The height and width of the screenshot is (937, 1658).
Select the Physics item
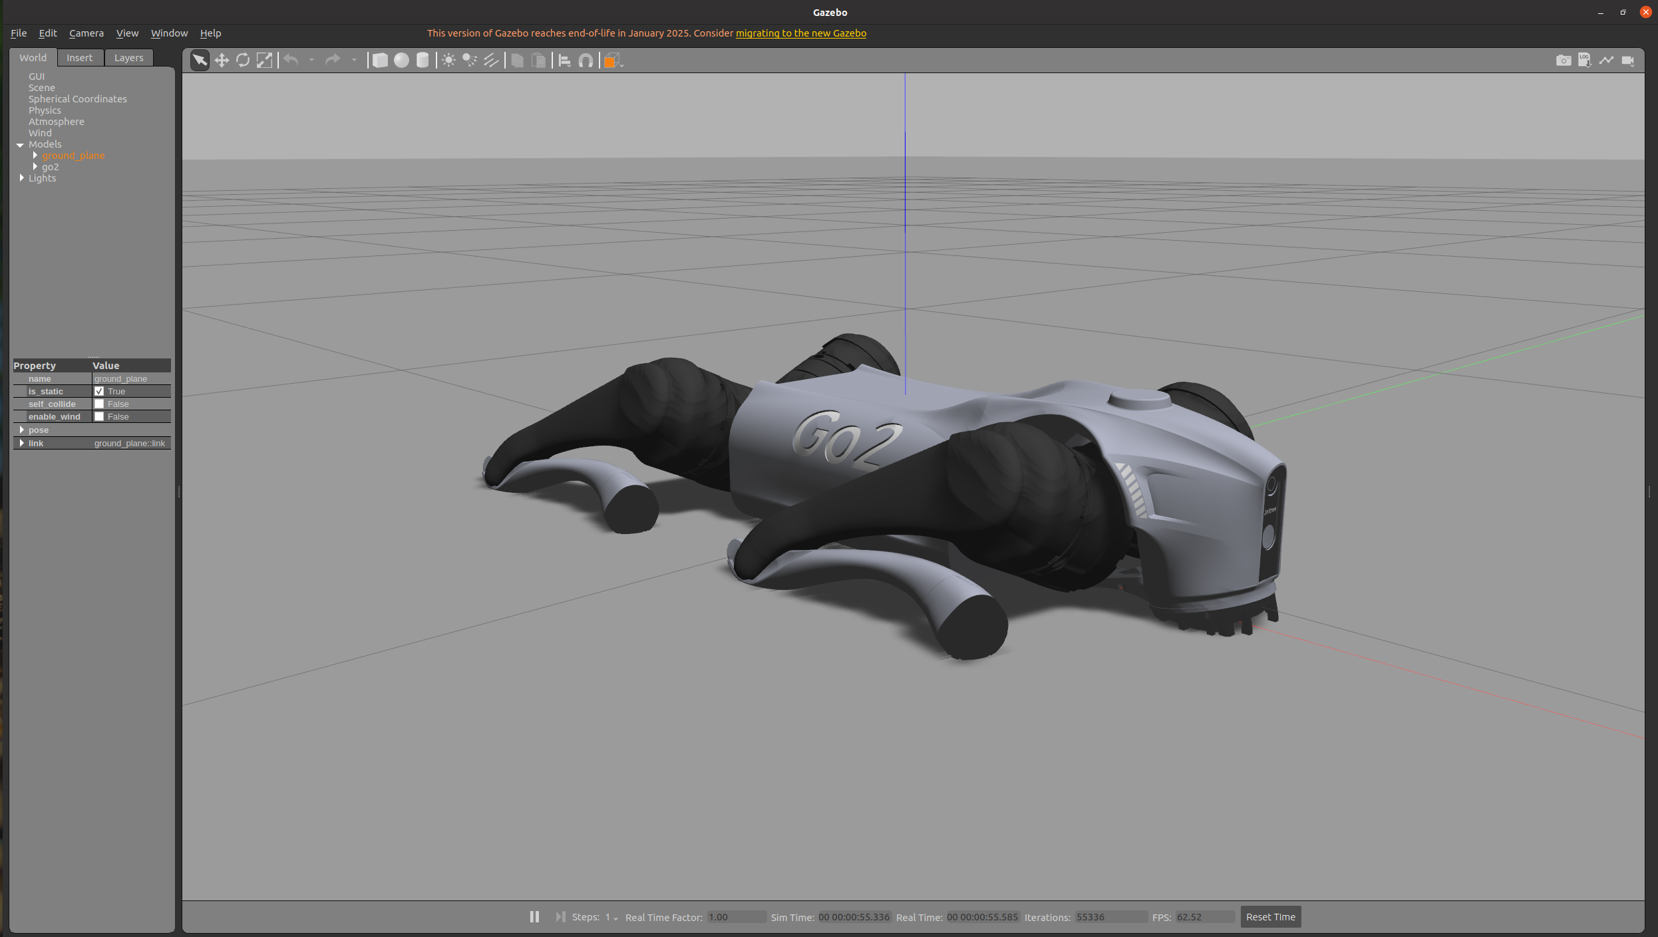[45, 110]
